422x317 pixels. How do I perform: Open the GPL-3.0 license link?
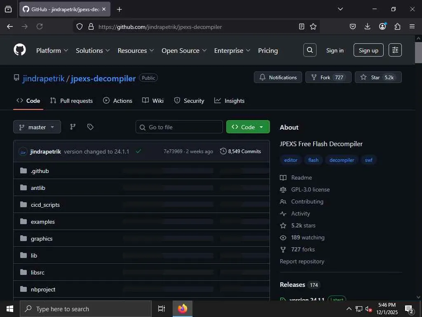coord(305,189)
